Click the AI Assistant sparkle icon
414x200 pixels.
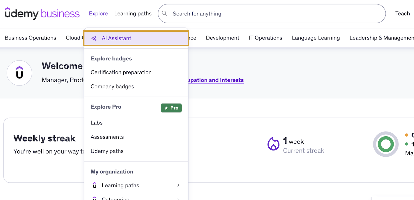(x=94, y=38)
